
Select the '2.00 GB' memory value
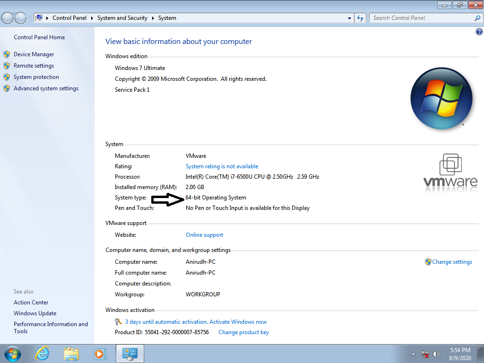coord(195,187)
